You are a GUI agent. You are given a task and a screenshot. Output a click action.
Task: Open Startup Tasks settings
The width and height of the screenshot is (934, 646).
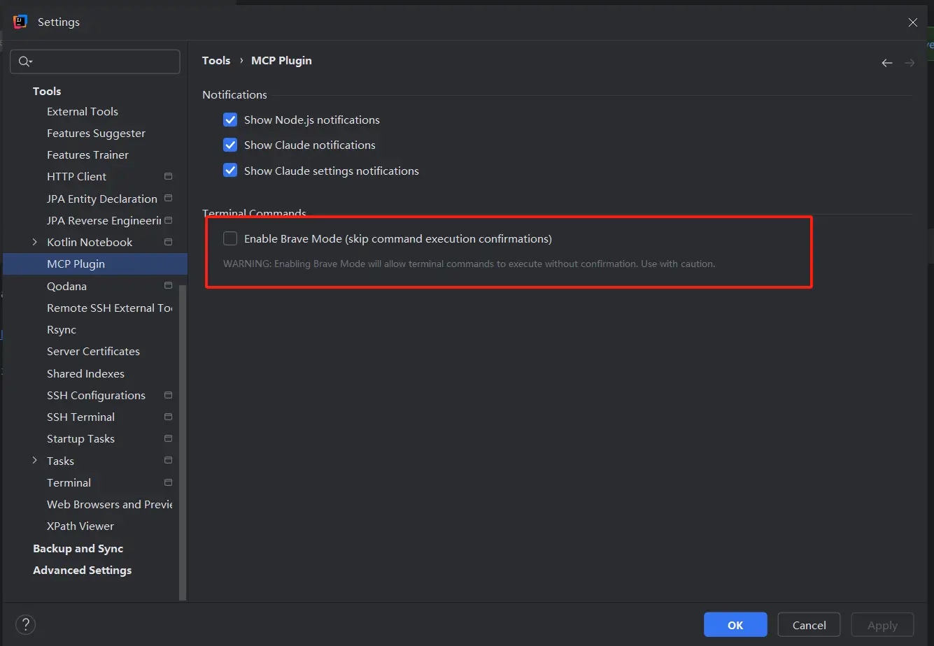(x=80, y=438)
